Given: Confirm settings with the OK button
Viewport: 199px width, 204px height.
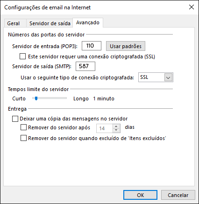Looking at the screenshot, I should tap(140, 195).
